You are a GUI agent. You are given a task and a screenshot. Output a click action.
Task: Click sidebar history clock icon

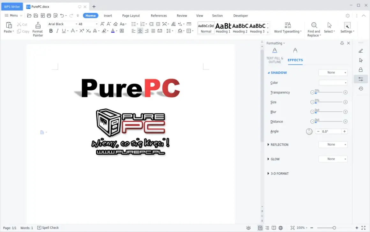click(x=361, y=88)
